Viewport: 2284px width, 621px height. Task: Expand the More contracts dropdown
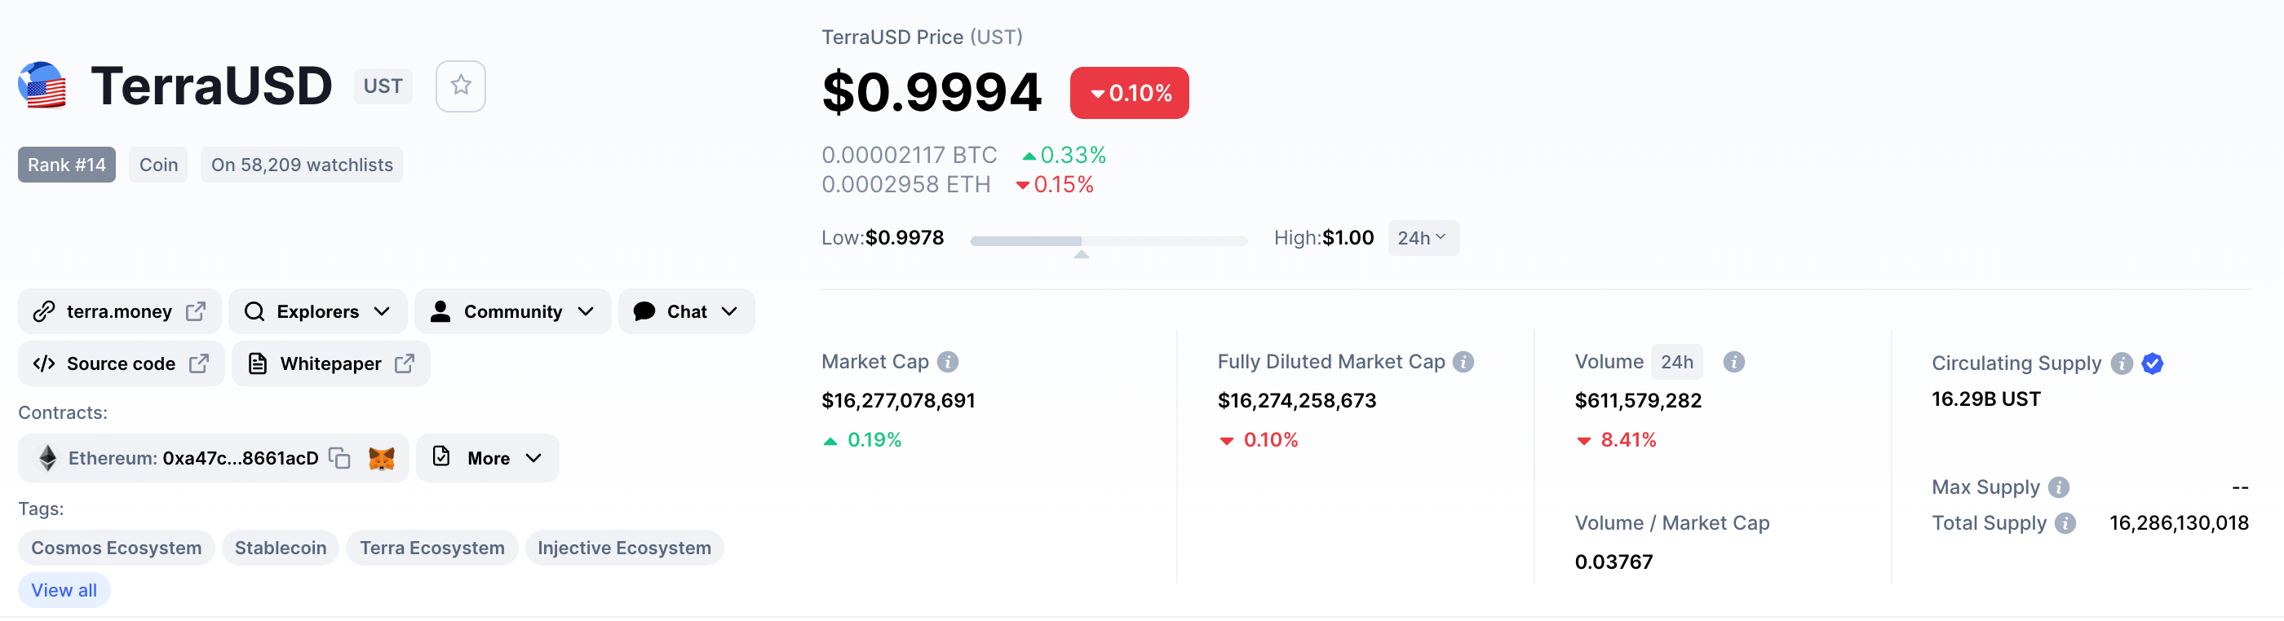coord(488,458)
